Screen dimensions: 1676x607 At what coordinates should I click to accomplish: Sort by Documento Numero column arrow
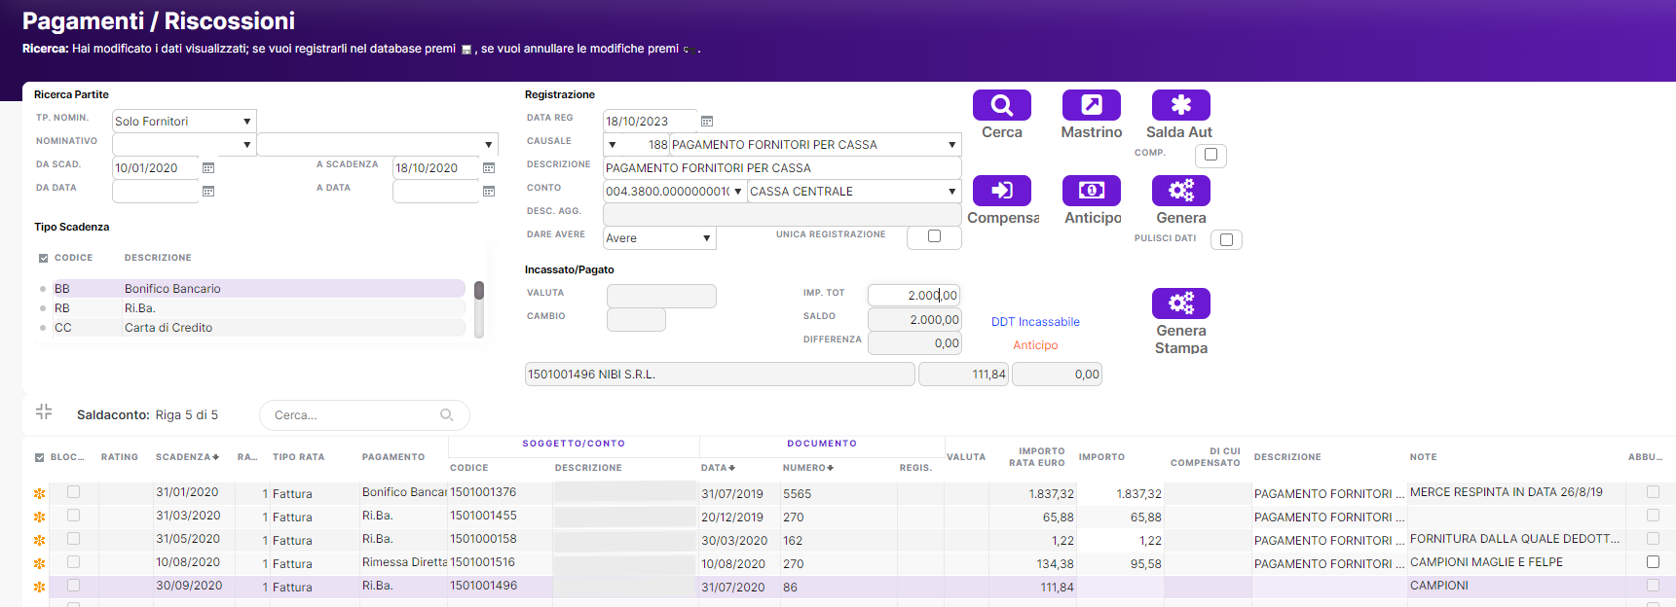[831, 468]
